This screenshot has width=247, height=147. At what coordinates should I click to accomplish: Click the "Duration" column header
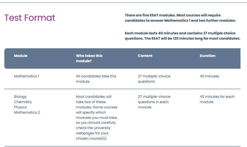208,56
